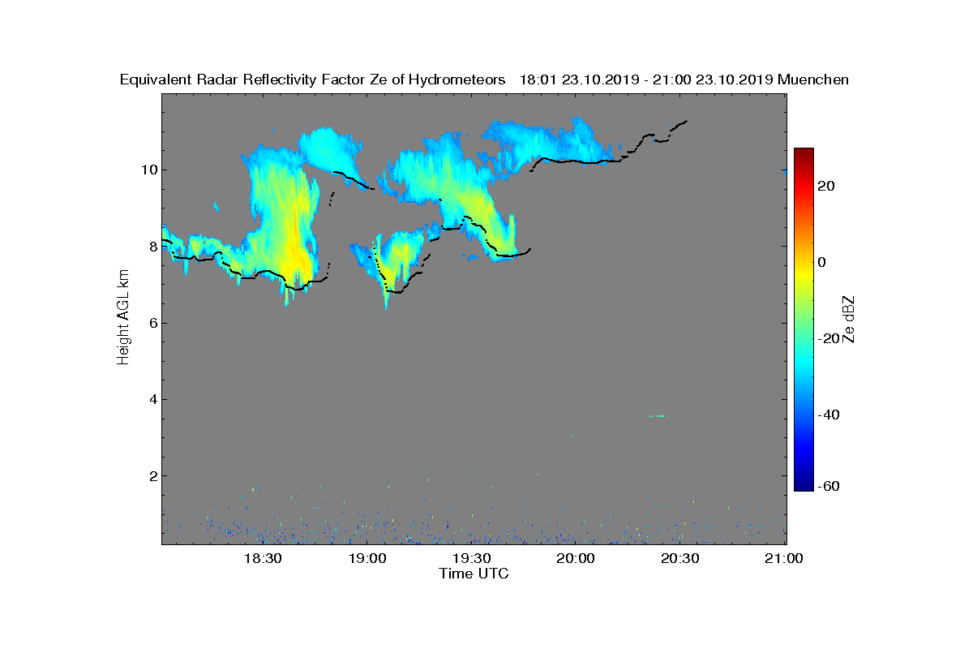Click the dark red top of the colorbar

coord(804,154)
